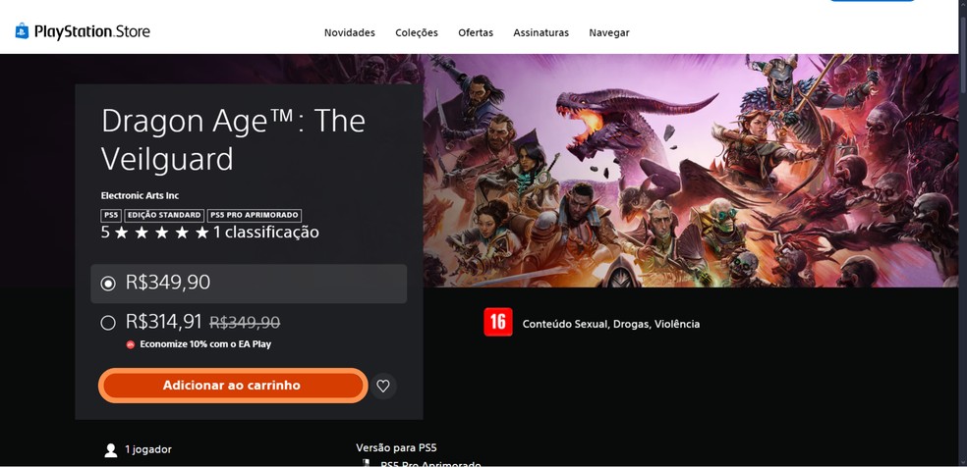Click the 5-star rating display
Image resolution: width=967 pixels, height=467 pixels.
pos(155,232)
